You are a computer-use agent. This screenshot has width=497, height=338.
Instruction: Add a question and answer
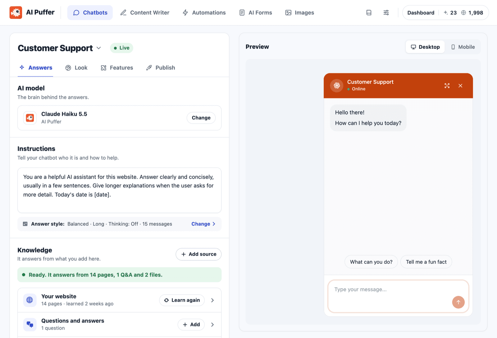191,324
